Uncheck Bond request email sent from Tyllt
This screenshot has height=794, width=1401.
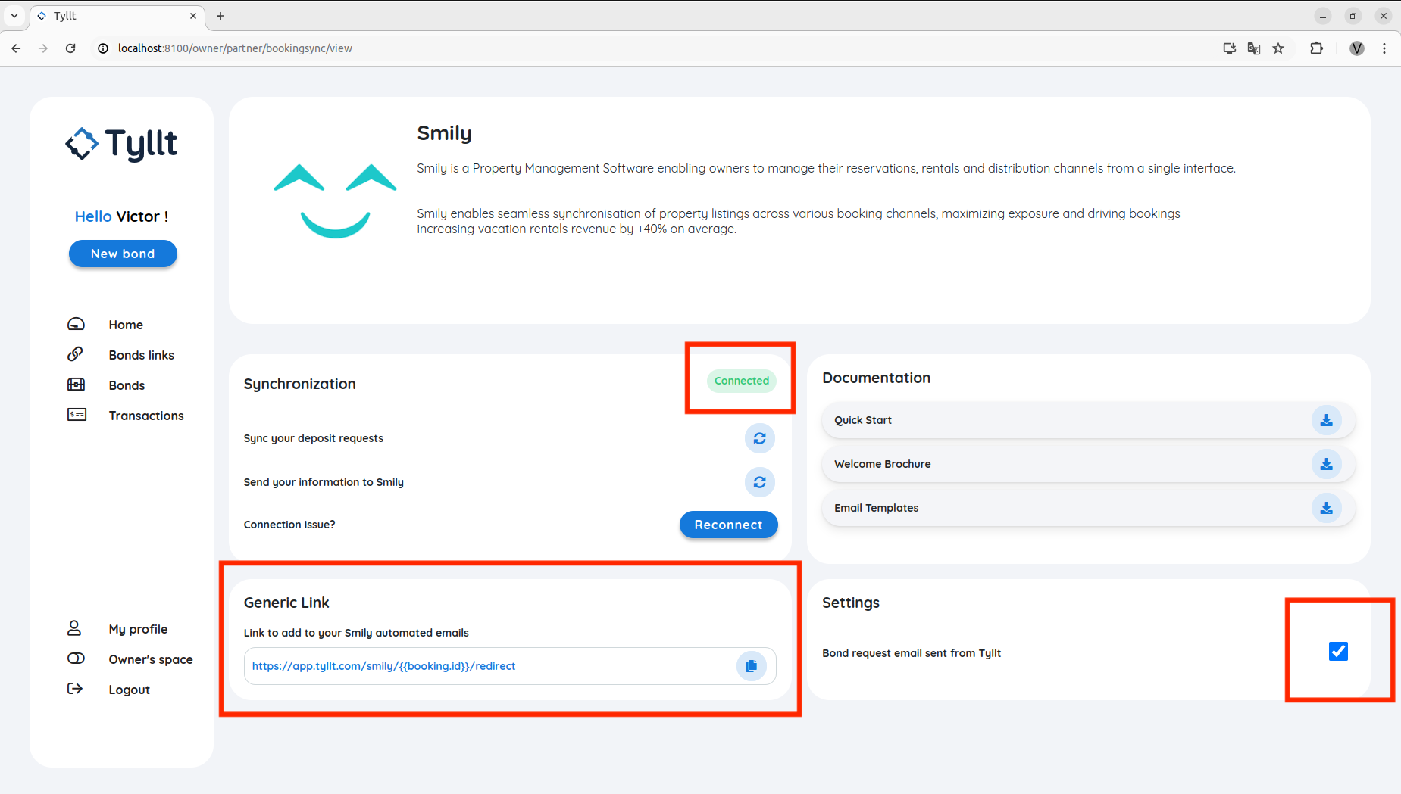pyautogui.click(x=1338, y=651)
